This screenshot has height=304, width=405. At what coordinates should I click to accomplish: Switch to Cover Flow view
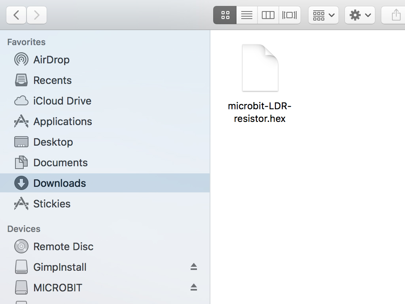tap(290, 15)
